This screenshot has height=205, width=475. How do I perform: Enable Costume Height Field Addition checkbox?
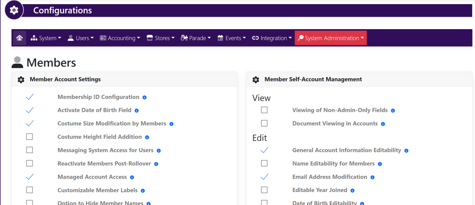pos(30,137)
